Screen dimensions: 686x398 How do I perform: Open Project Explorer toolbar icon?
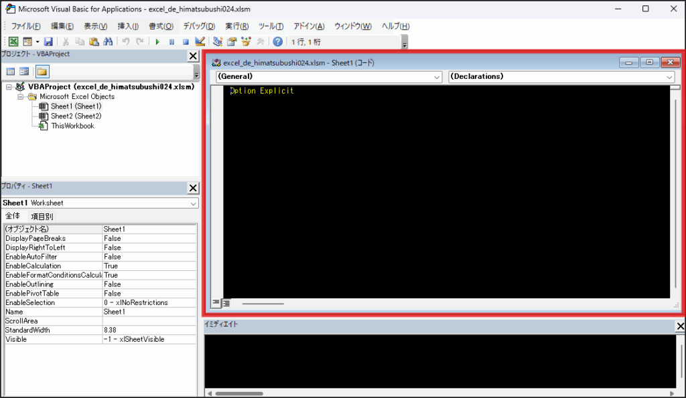[218, 41]
